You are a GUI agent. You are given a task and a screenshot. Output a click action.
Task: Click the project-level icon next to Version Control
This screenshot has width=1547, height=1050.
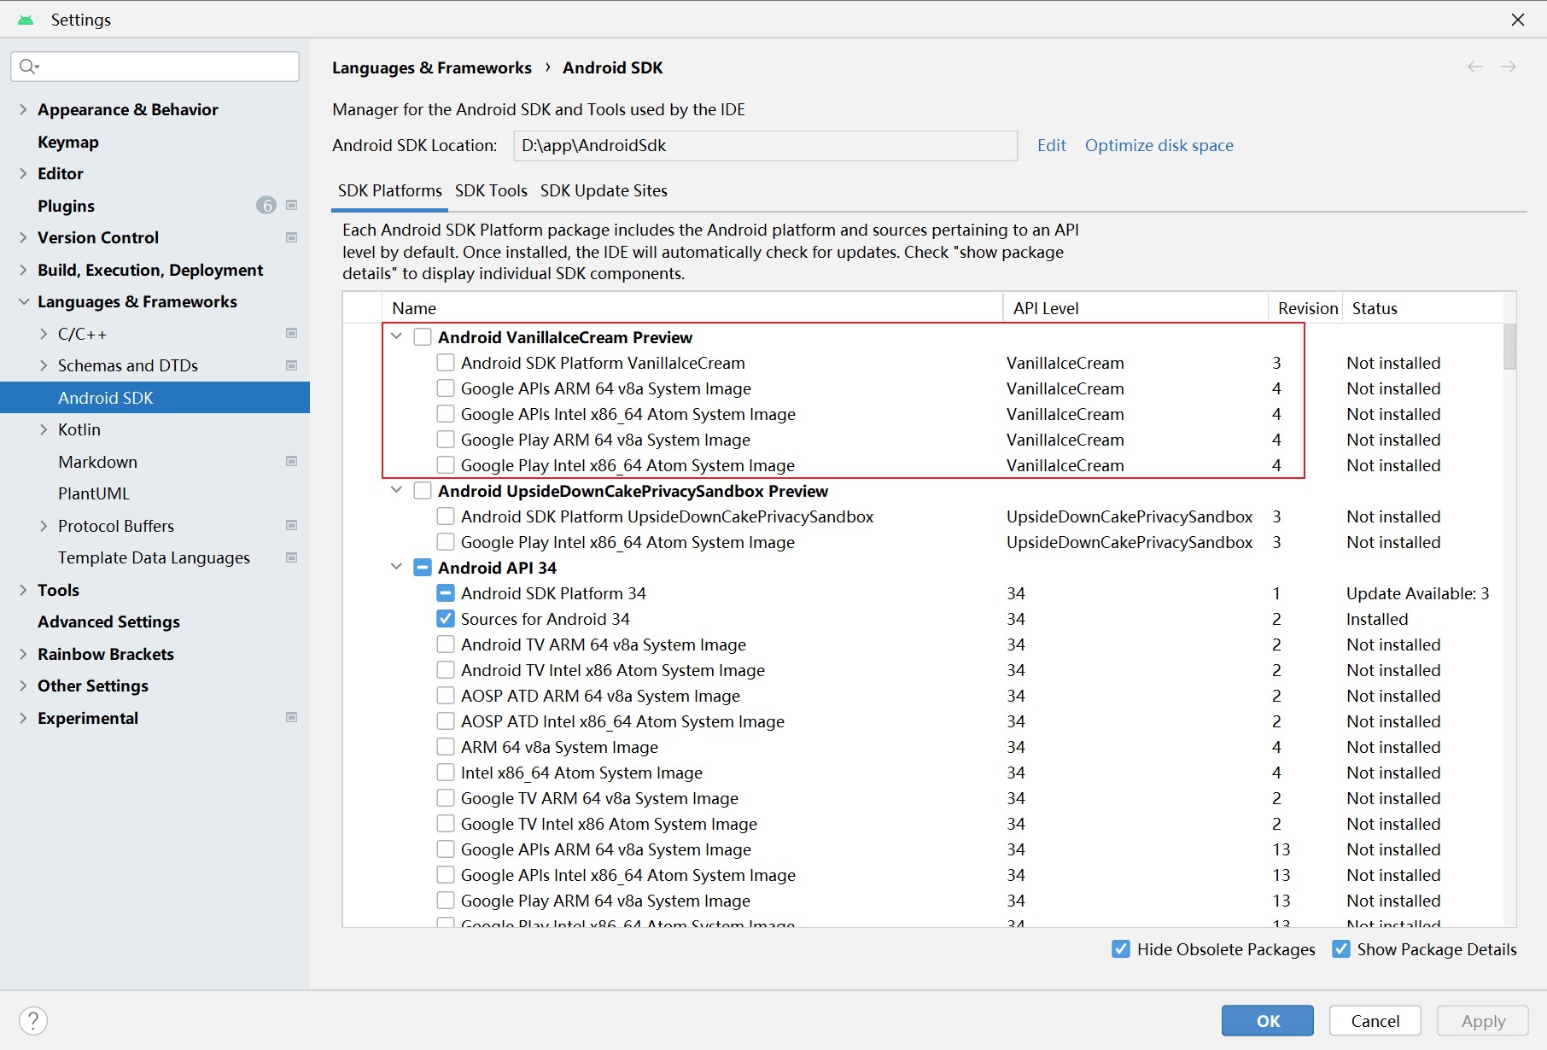(291, 237)
